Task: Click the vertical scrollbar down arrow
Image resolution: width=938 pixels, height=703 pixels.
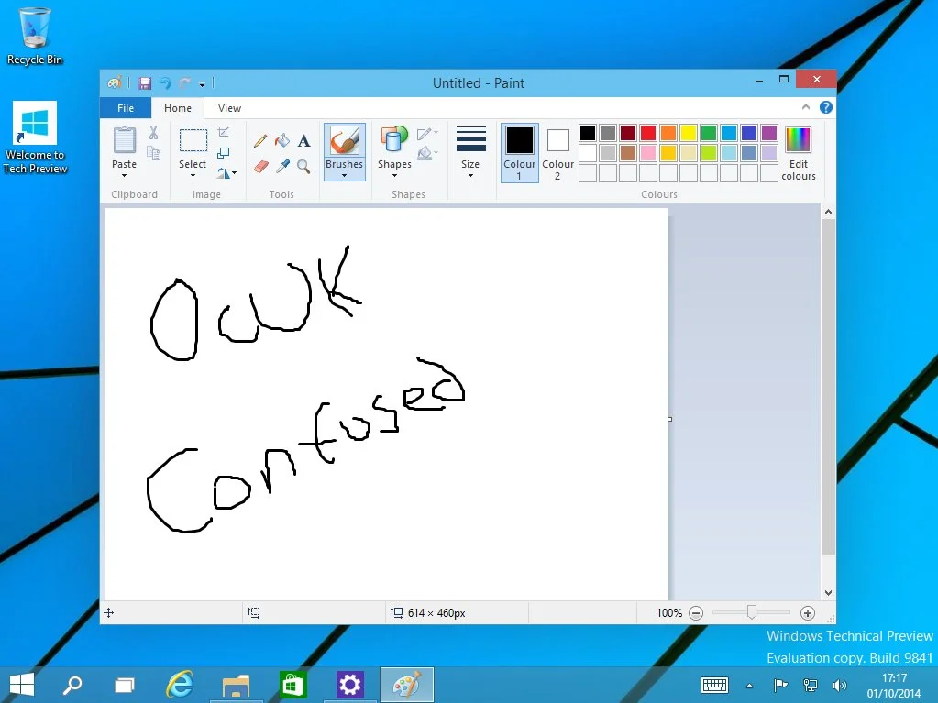Action: [829, 593]
